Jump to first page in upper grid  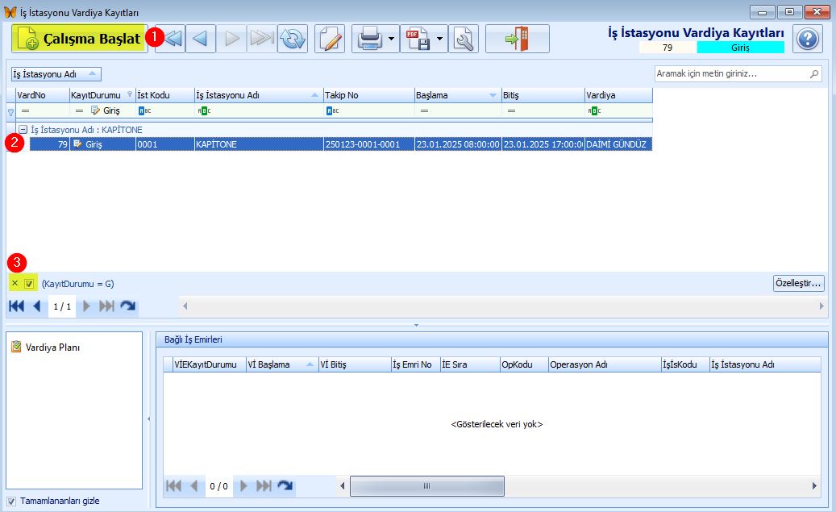(x=17, y=306)
